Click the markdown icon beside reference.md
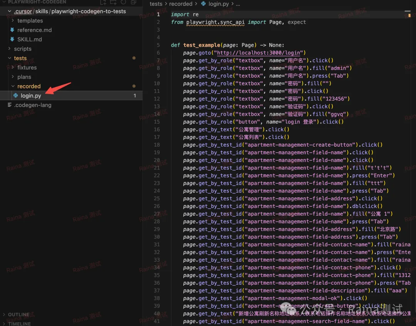This screenshot has width=416, height=326. pos(12,30)
